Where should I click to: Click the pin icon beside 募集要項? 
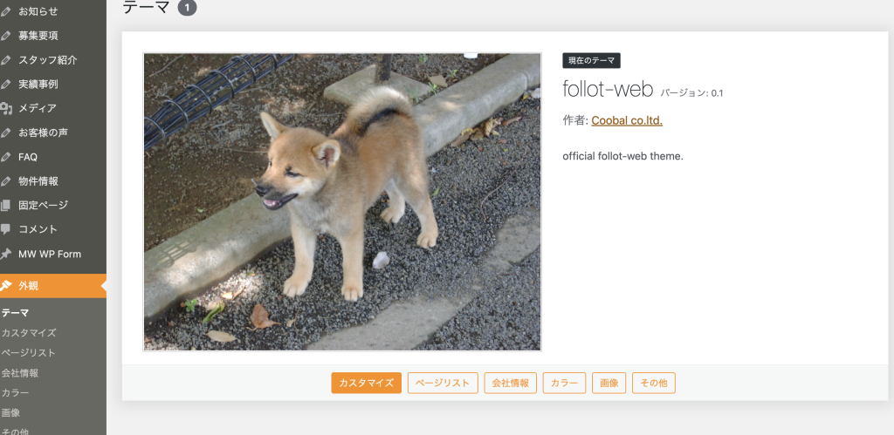[6, 36]
